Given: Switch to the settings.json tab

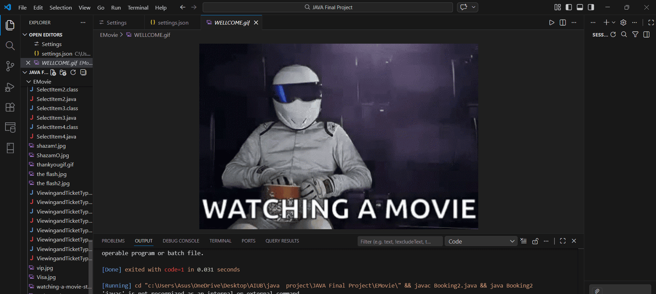Looking at the screenshot, I should pyautogui.click(x=173, y=23).
